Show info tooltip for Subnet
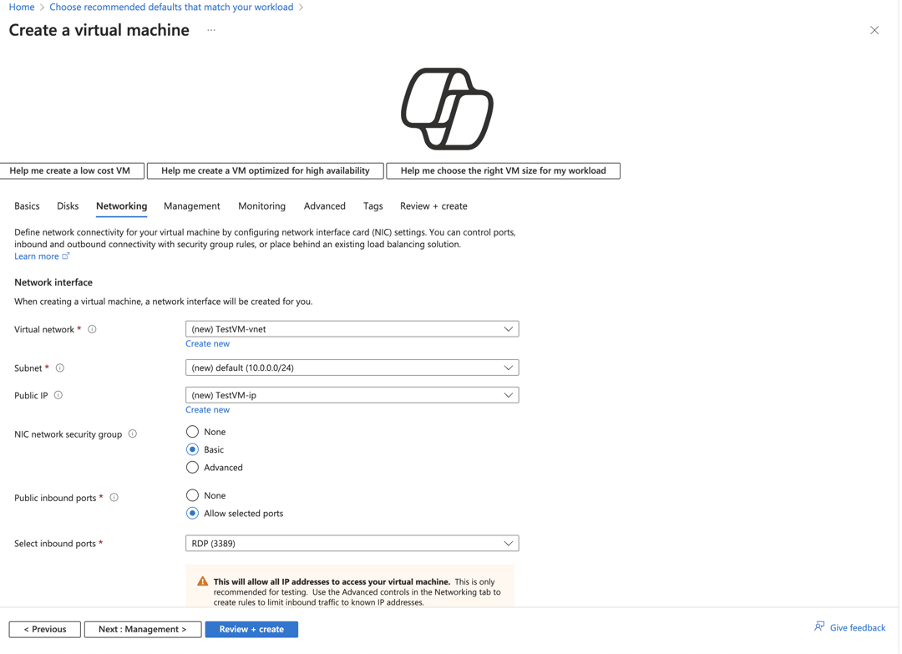Screen dimensions: 902x654 click(60, 368)
